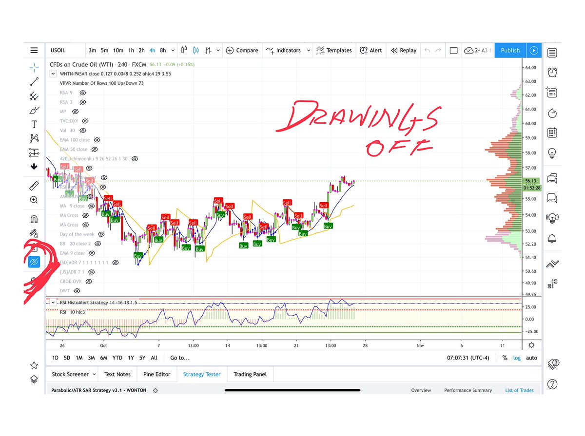The height and width of the screenshot is (436, 585).
Task: Toggle visibility of the Vol 30 indicator
Action: click(83, 130)
